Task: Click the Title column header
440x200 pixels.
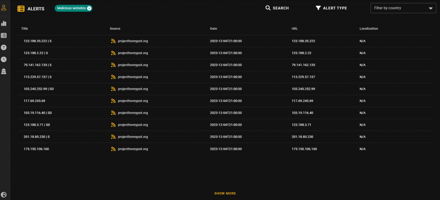Action: click(24, 29)
